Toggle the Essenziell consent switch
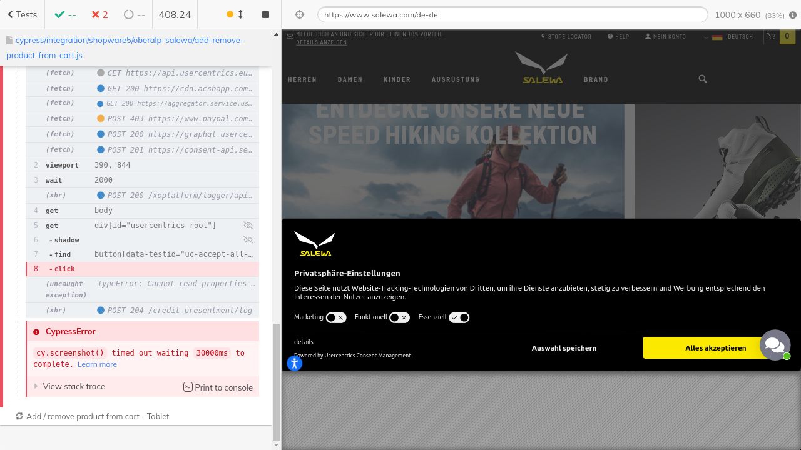 pos(459,317)
